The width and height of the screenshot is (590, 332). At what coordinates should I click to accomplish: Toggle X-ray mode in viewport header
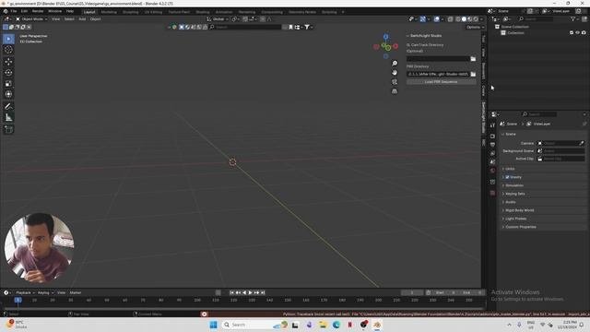(450, 18)
